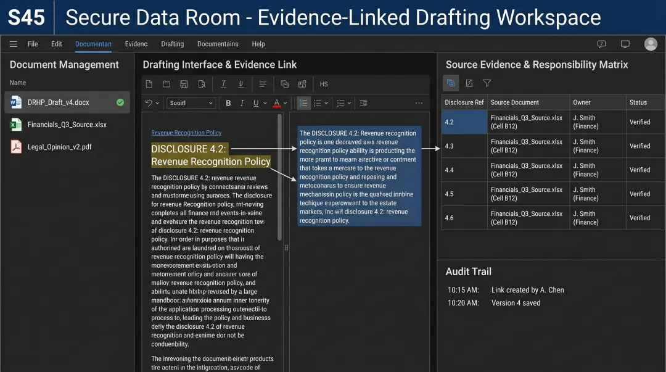The image size is (666, 372).
Task: Create a new document in drafting toolbar
Action: pyautogui.click(x=149, y=84)
